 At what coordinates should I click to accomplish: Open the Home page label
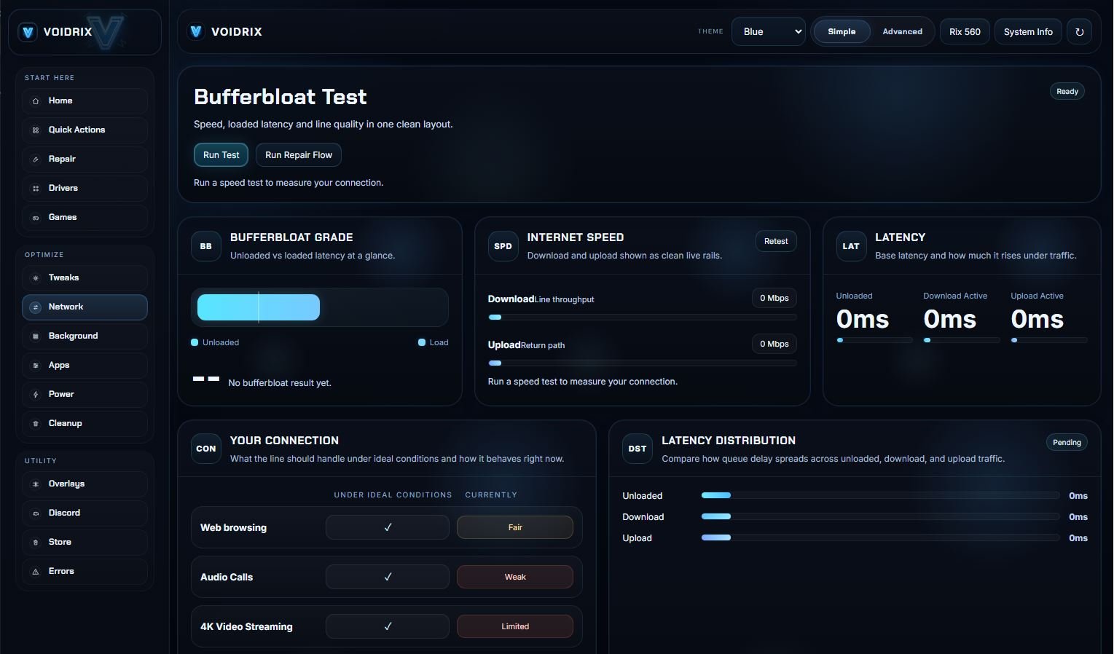click(60, 101)
